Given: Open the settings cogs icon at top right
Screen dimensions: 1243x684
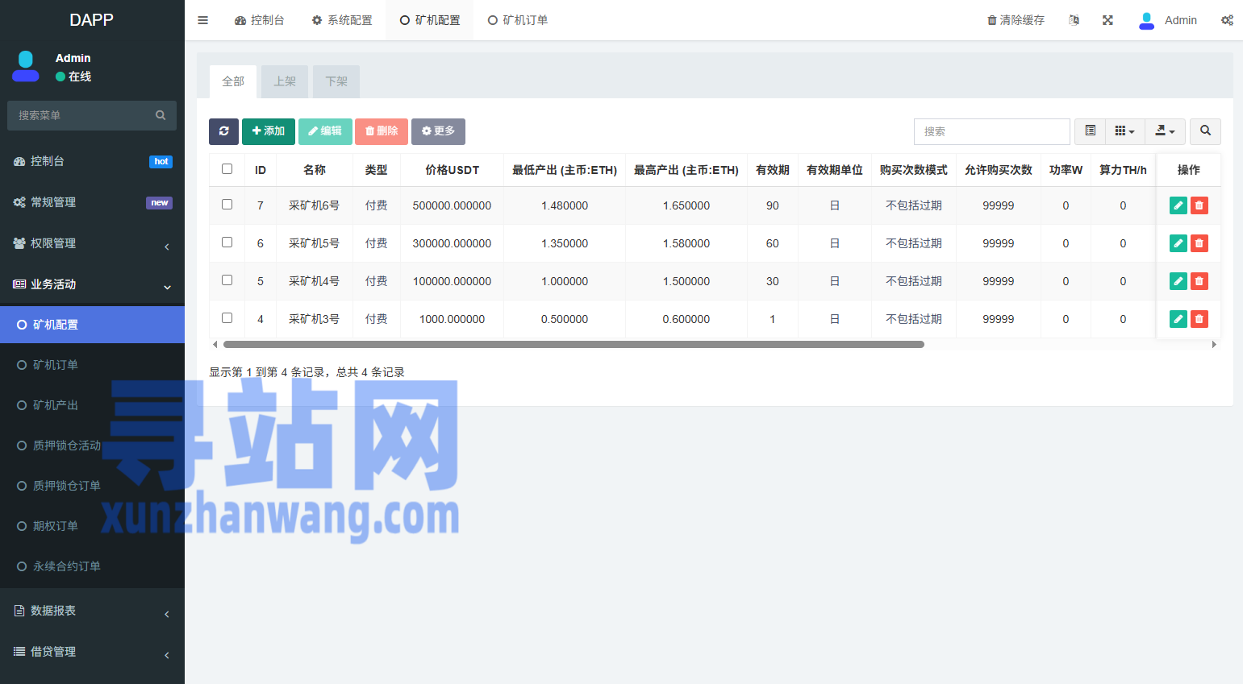Looking at the screenshot, I should (1227, 20).
